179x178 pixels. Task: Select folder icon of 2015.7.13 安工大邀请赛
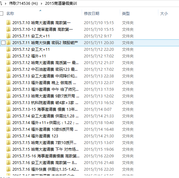[x=9, y=76]
